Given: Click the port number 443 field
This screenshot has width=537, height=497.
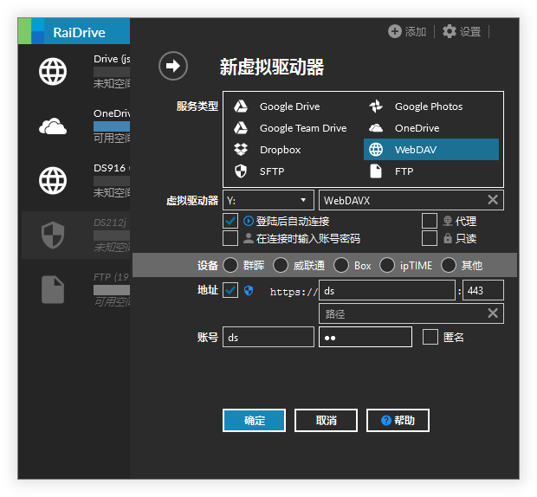Looking at the screenshot, I should [482, 291].
